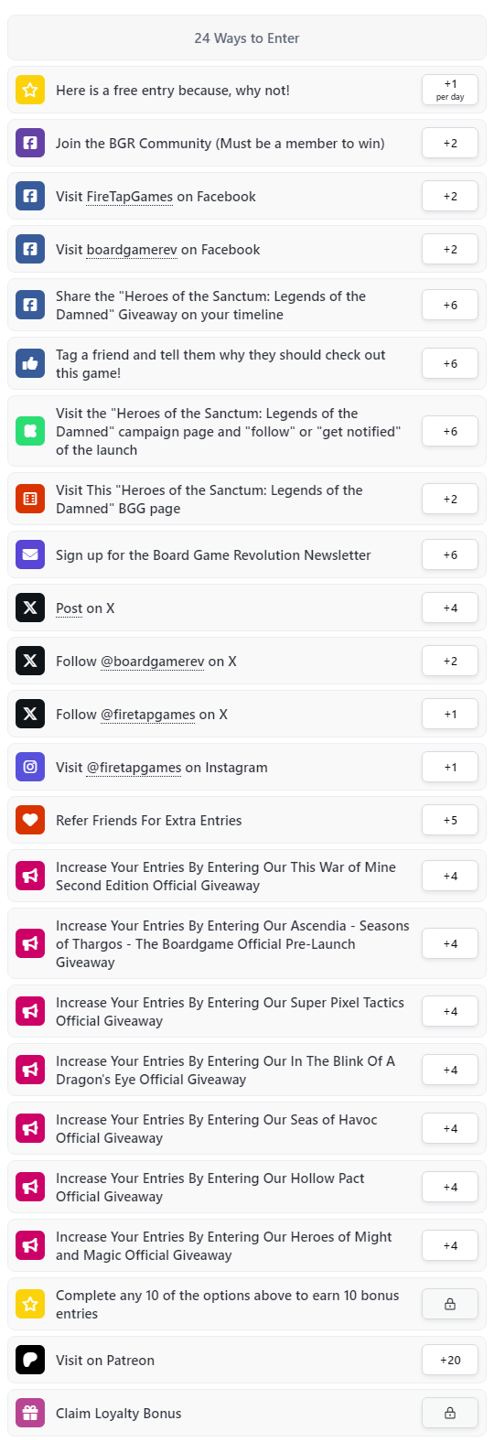
Task: Click the purple Facebook icon for BGR Community
Action: tap(30, 143)
